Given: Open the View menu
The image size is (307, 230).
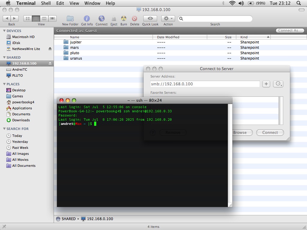Looking at the screenshot, I should pos(74,3).
